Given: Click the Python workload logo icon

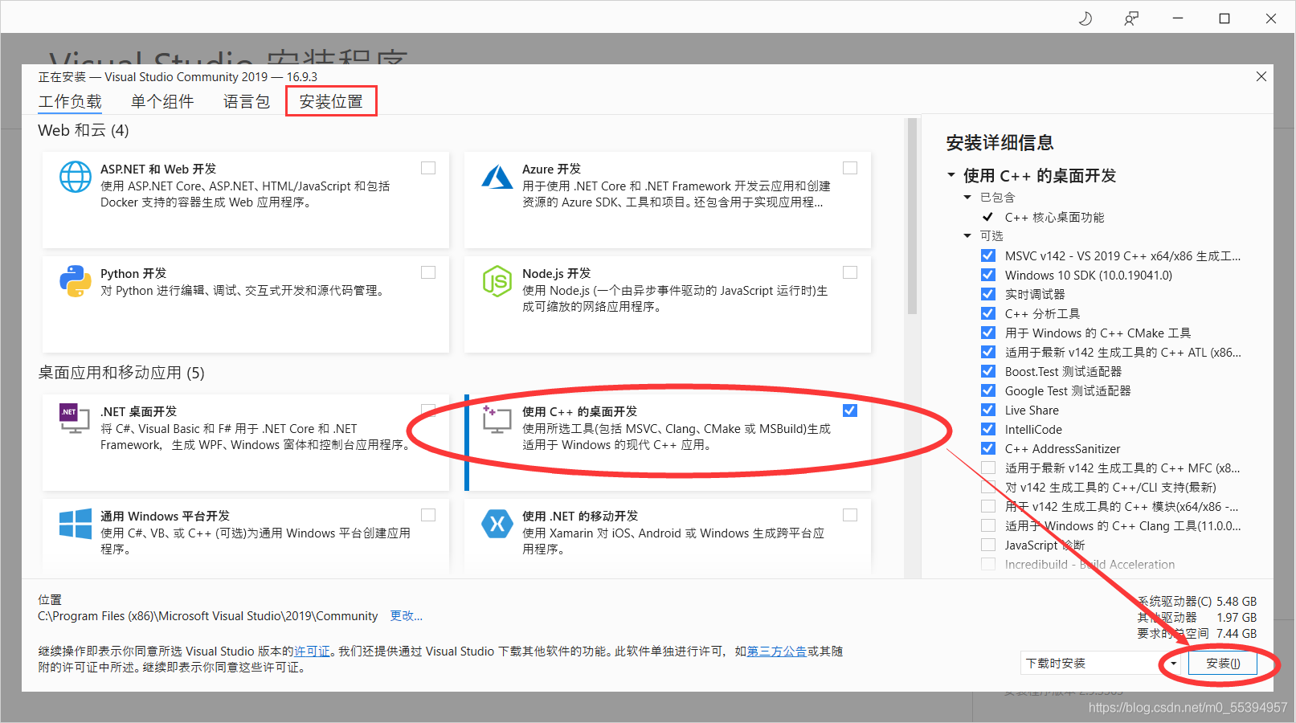Looking at the screenshot, I should (x=76, y=281).
